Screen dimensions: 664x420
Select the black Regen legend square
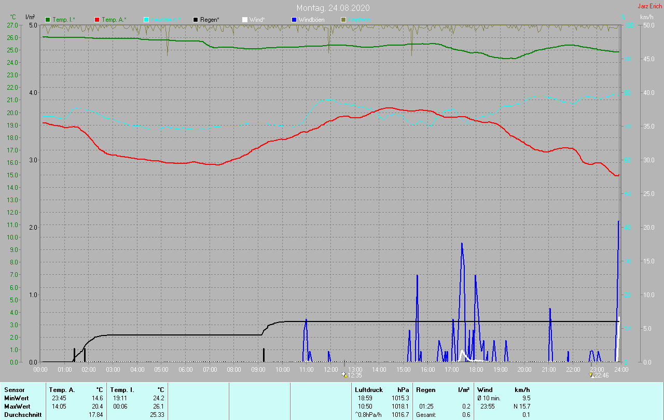pos(196,20)
